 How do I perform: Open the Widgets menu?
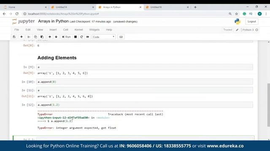click(x=94, y=30)
